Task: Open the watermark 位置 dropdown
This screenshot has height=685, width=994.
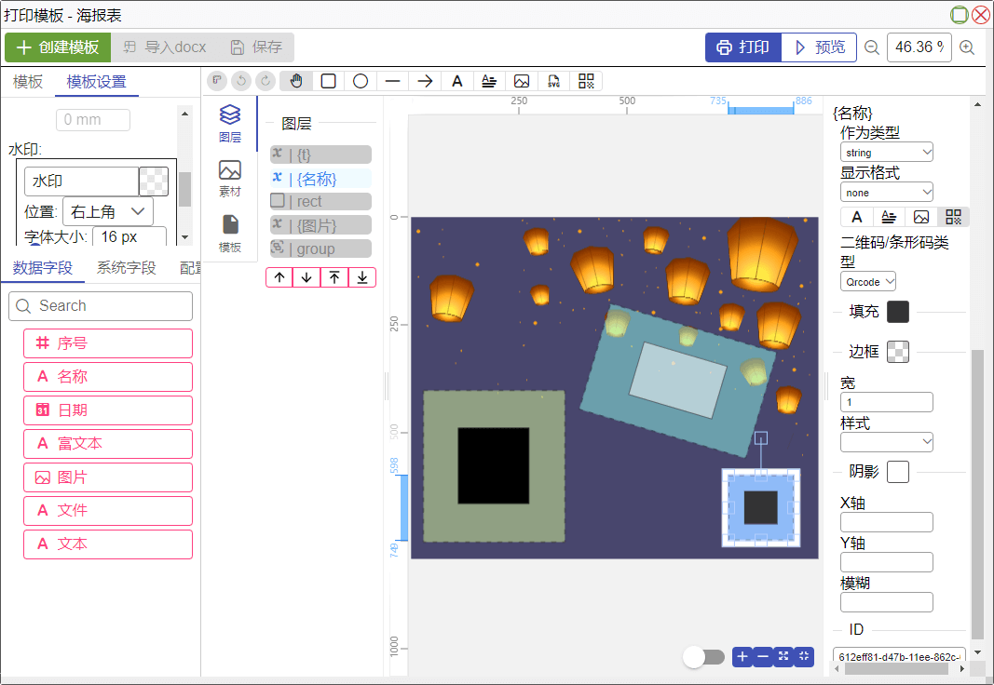Action: point(108,211)
